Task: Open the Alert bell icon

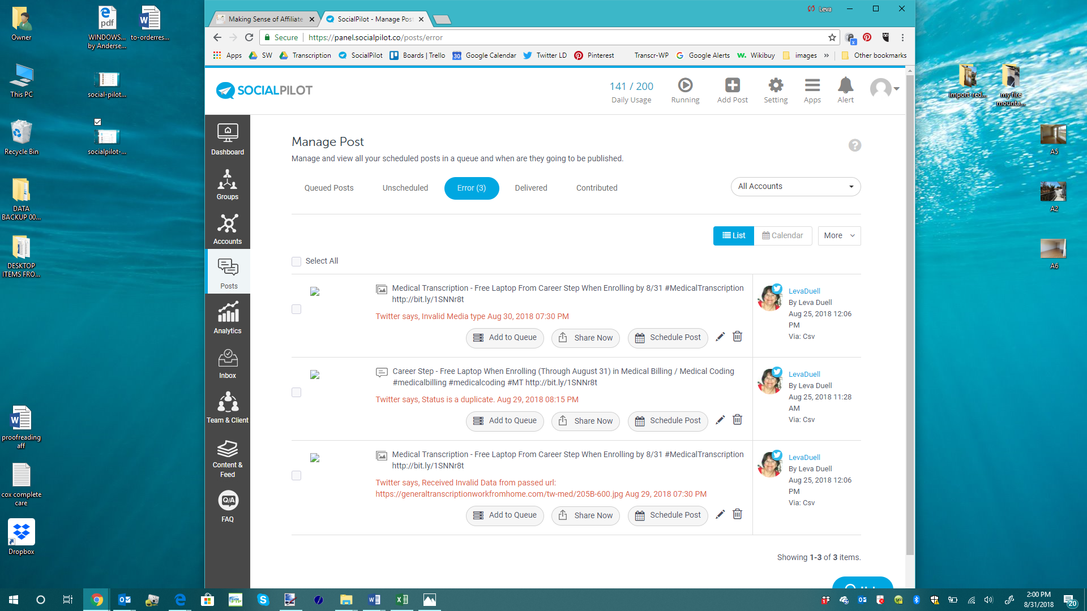Action: tap(845, 85)
